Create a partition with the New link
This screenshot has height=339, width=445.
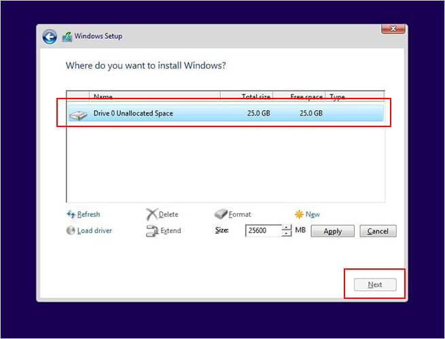tap(313, 215)
